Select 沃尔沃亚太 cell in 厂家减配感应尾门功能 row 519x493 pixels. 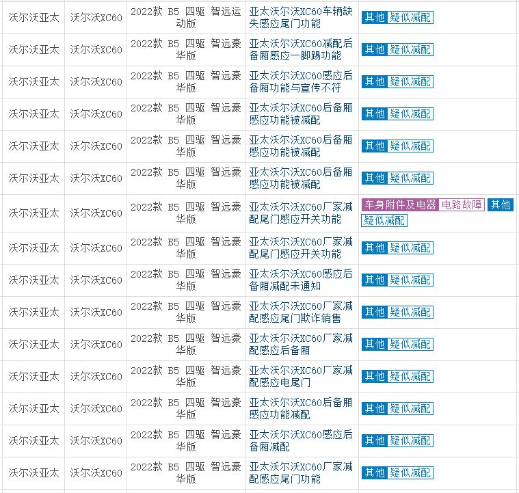pos(34,472)
